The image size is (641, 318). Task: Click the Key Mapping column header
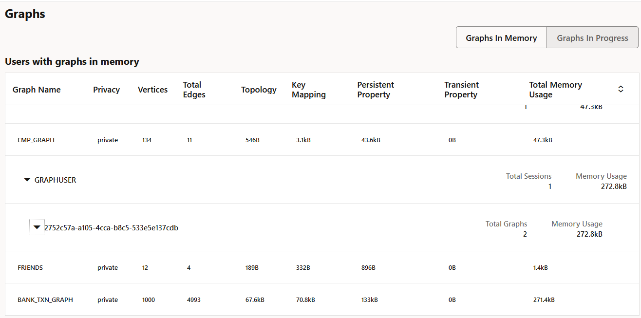(309, 90)
